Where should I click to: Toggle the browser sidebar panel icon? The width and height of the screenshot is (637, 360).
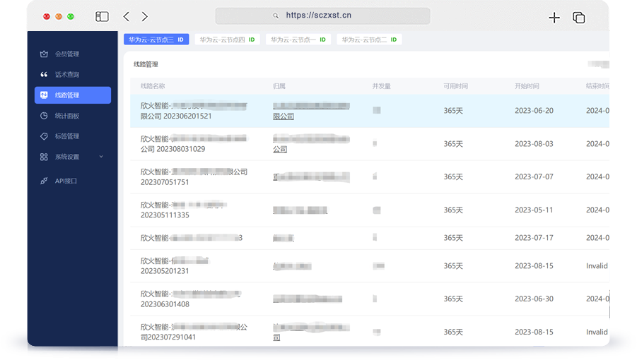(102, 16)
